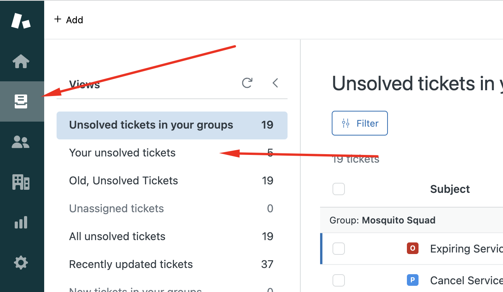The image size is (503, 292).
Task: Click the Add button in top bar
Action: (x=69, y=20)
